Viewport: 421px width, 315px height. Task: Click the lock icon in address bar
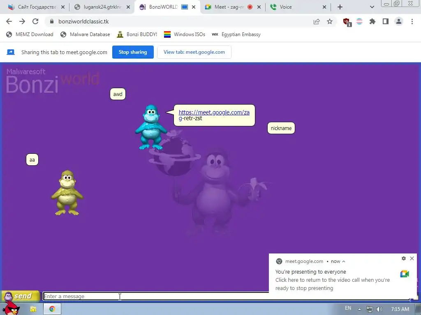point(52,21)
